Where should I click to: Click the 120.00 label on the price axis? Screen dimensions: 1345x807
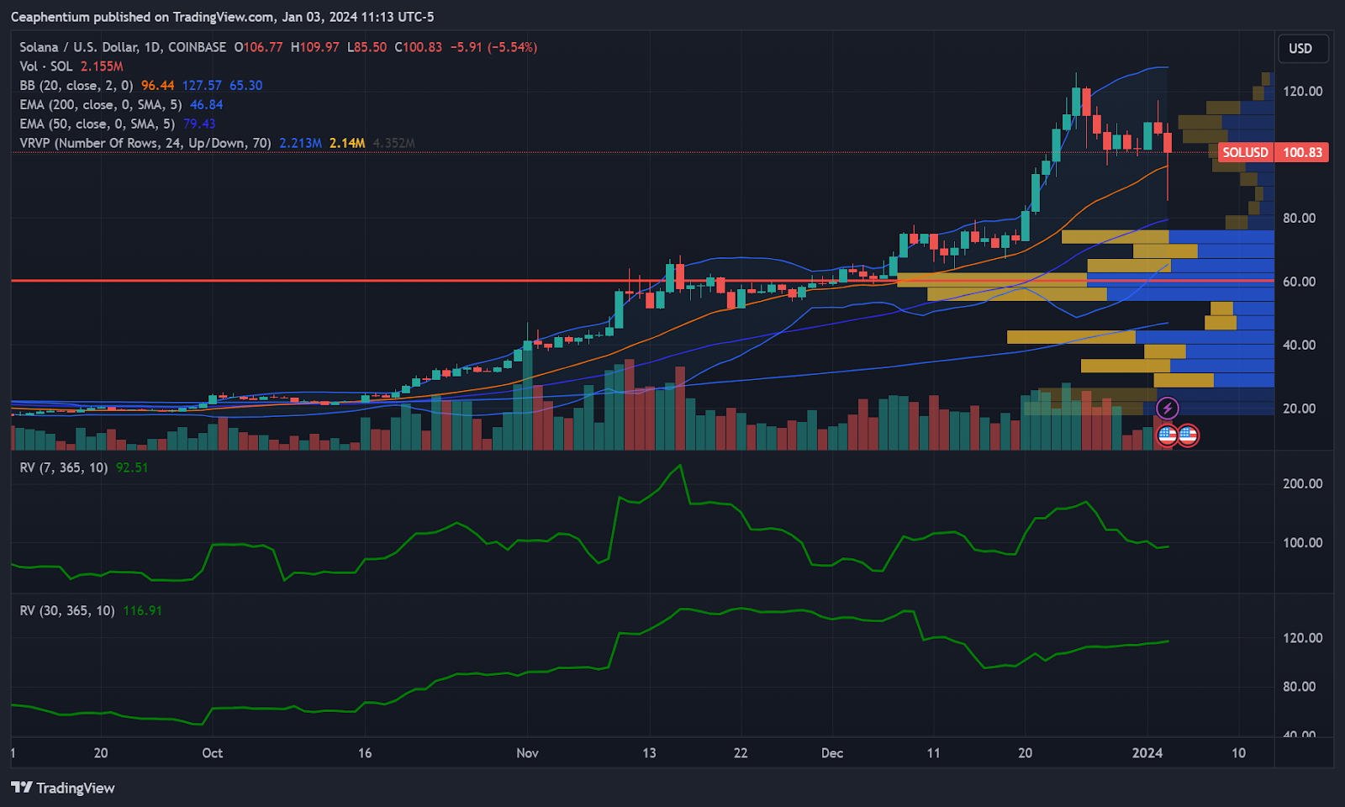pyautogui.click(x=1302, y=91)
